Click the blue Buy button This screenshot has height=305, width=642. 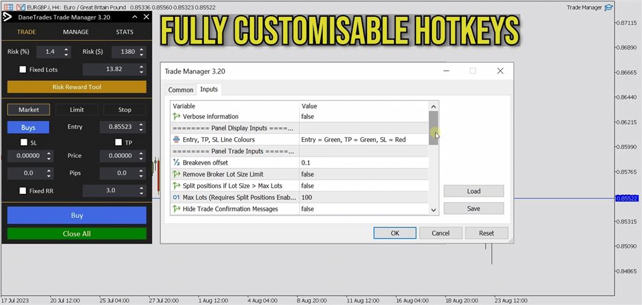76,215
